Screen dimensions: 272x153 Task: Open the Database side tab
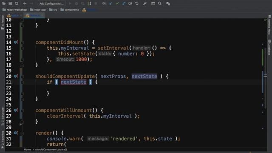(269, 47)
